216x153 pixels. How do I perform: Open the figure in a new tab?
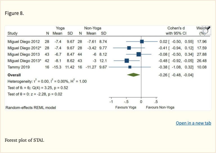click(193, 123)
